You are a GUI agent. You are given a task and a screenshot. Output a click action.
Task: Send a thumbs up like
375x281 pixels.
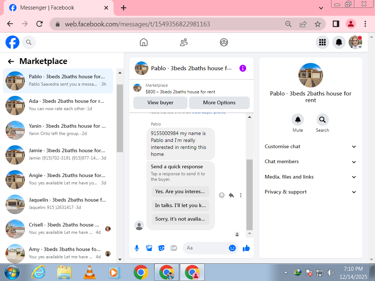[246, 248]
